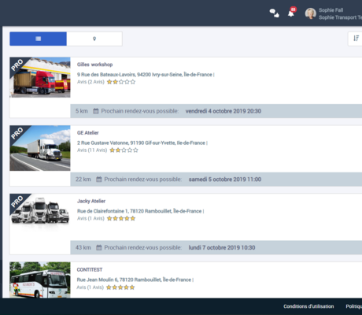This screenshot has width=362, height=315.
Task: Open Avis (1 Avis) reviews for CONTITEST
Action: point(90,287)
